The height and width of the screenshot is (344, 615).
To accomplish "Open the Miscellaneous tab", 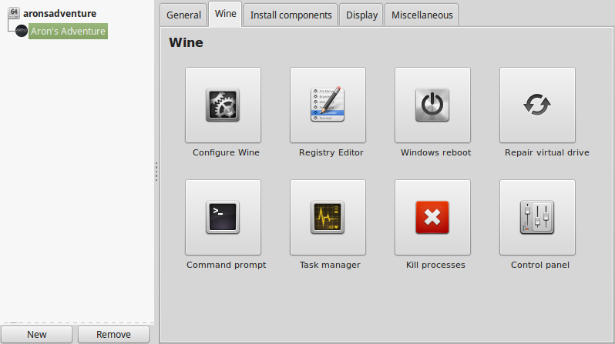I will pyautogui.click(x=422, y=15).
